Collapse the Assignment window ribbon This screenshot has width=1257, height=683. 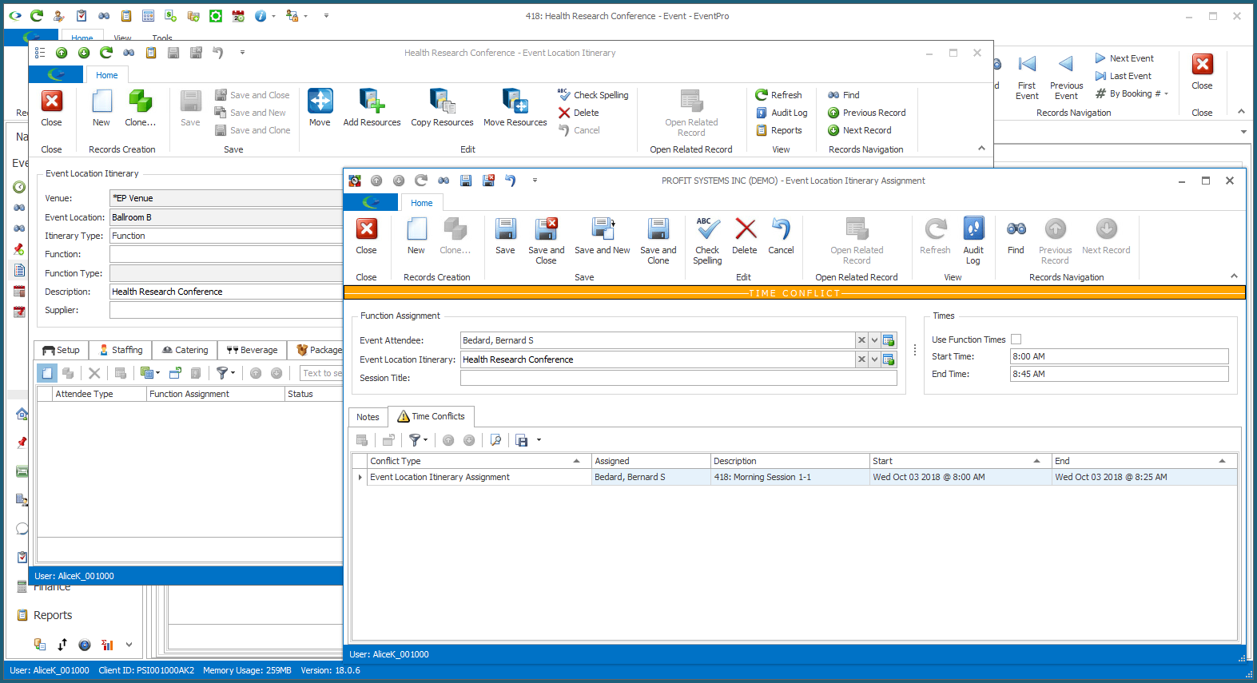(x=1234, y=276)
